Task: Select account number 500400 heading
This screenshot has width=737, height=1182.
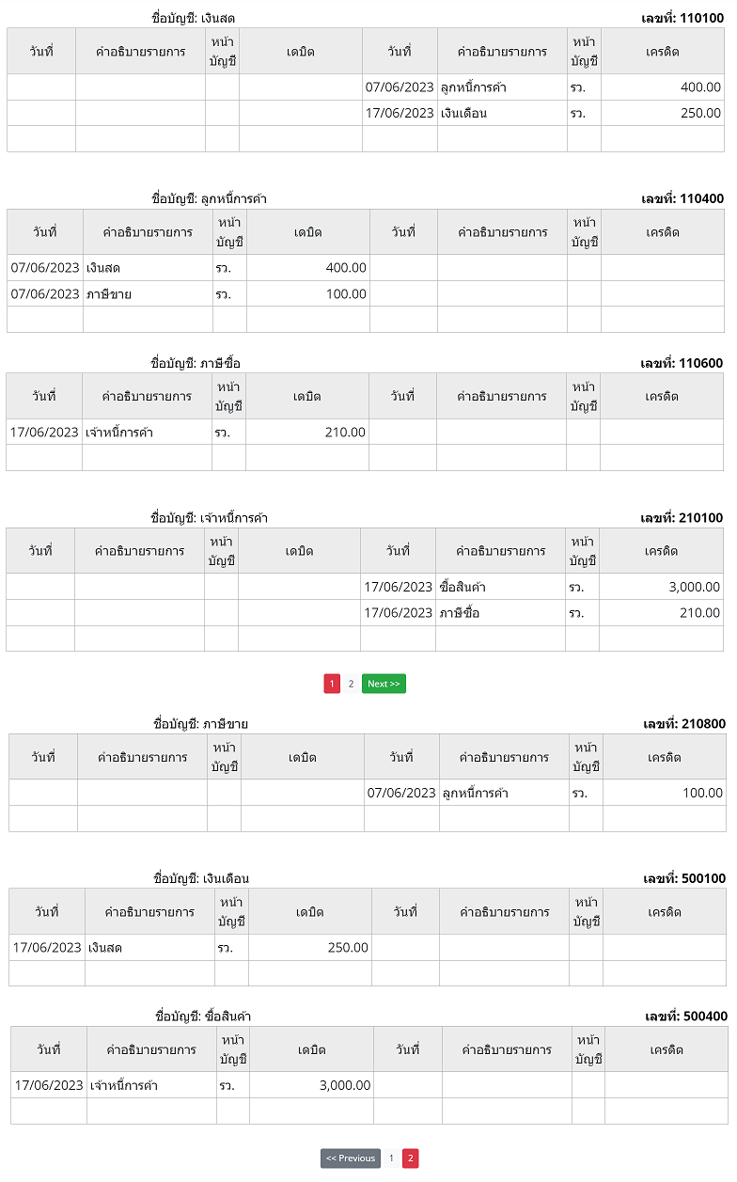Action: point(686,1017)
